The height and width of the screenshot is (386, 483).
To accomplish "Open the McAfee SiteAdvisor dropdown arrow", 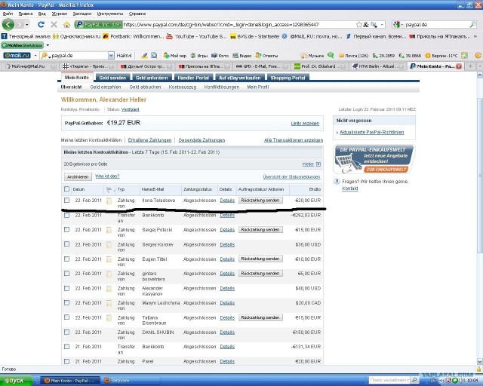I will [48, 45].
